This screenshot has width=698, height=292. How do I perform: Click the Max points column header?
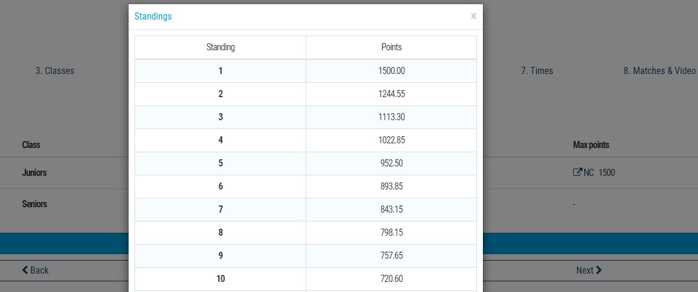tap(591, 145)
